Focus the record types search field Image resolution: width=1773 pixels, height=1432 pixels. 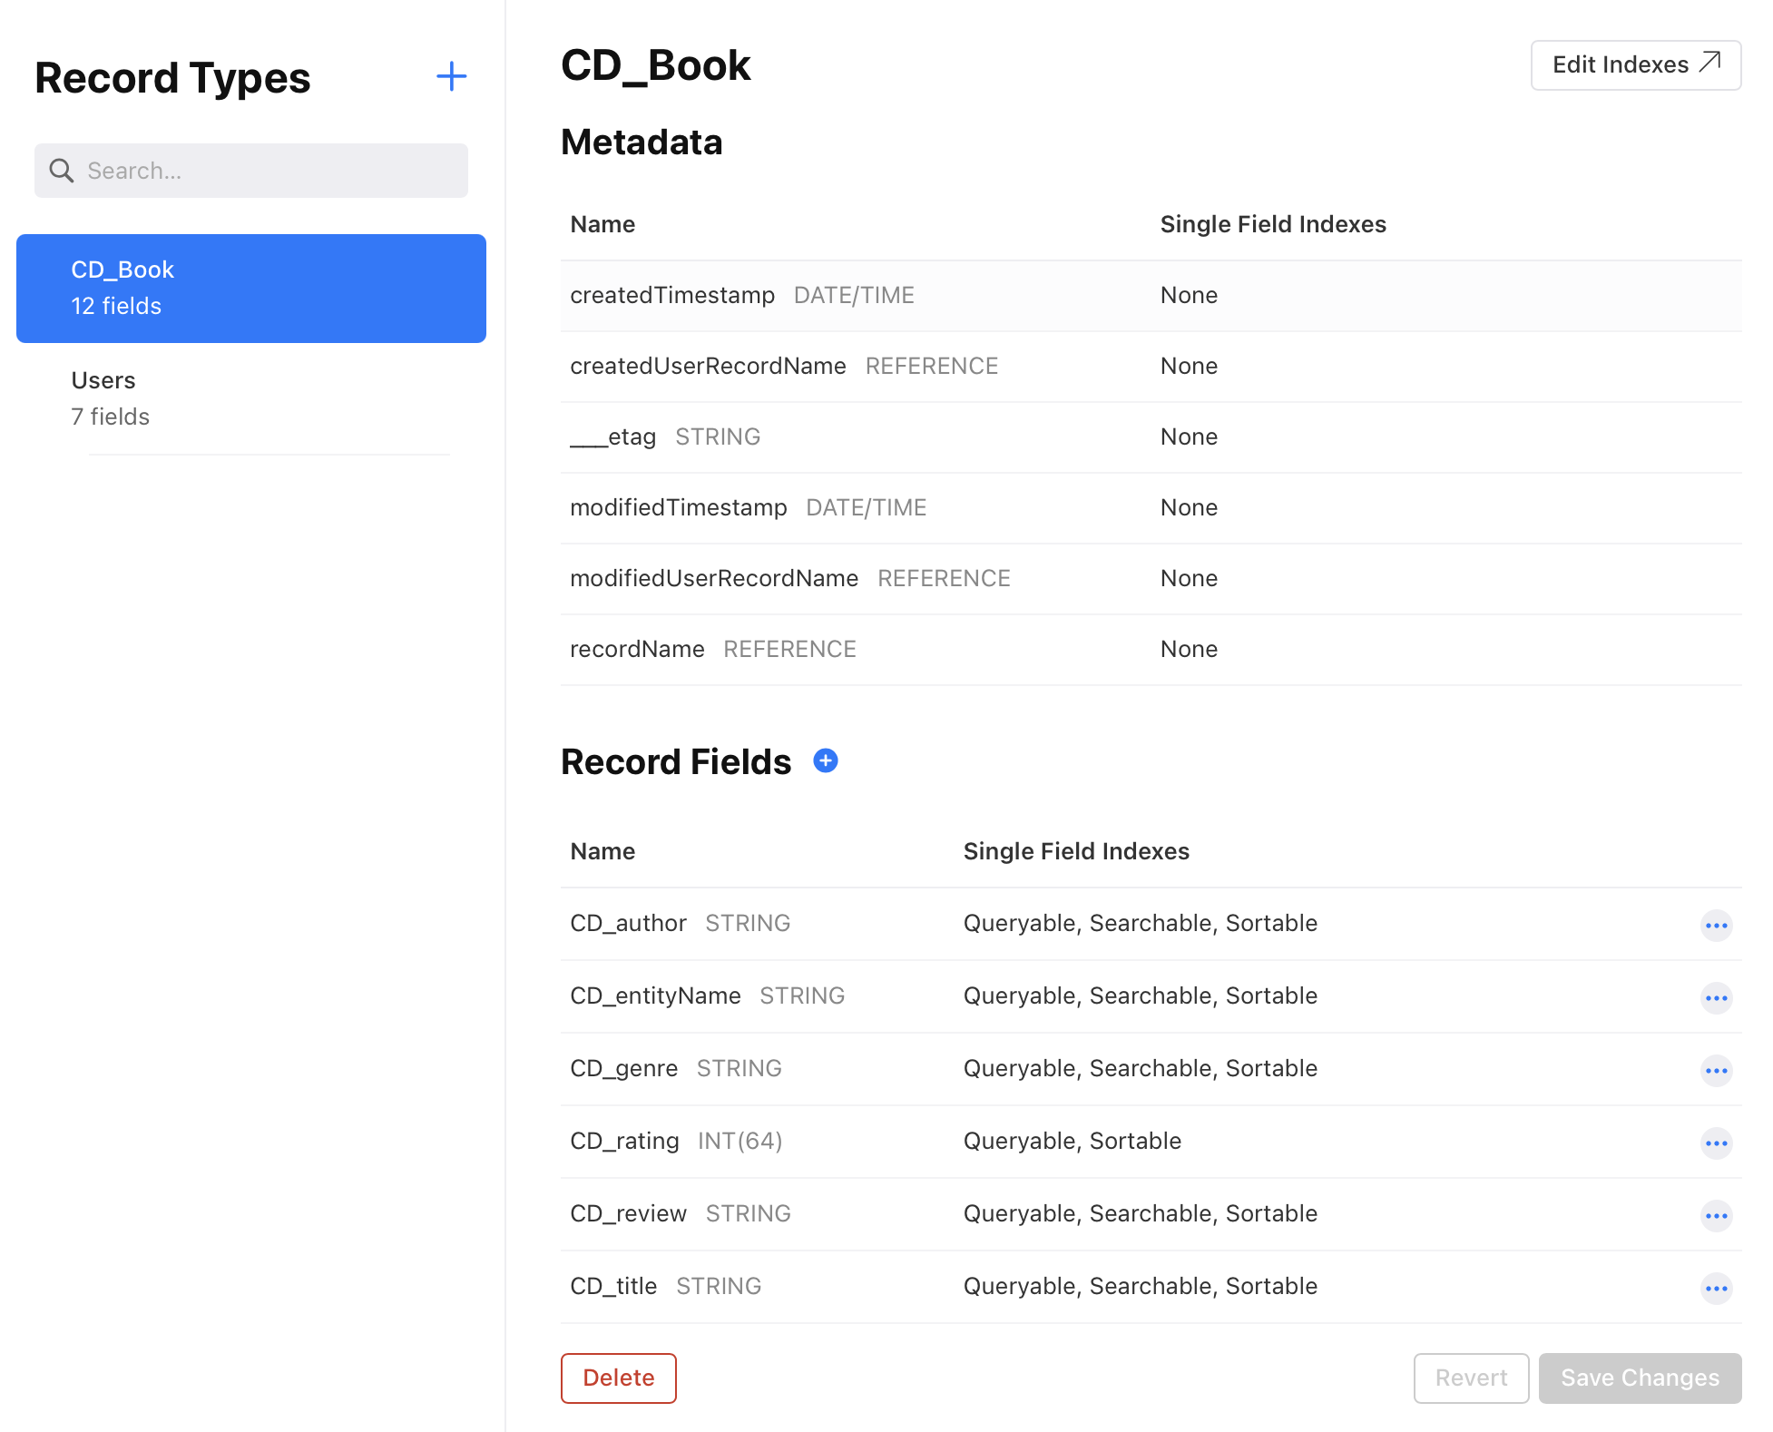click(272, 171)
